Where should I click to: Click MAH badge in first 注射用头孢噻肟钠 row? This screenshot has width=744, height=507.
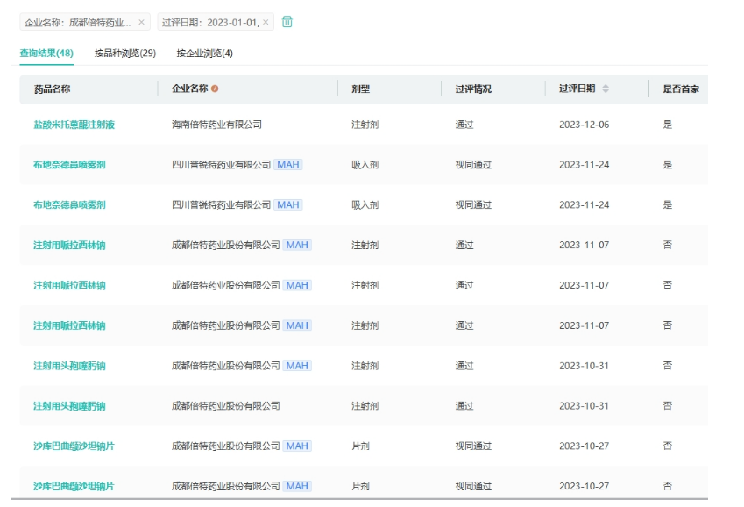point(296,366)
